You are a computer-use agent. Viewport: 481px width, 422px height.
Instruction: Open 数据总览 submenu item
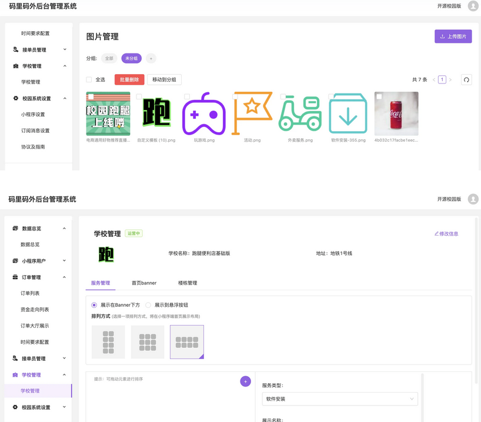(x=30, y=245)
